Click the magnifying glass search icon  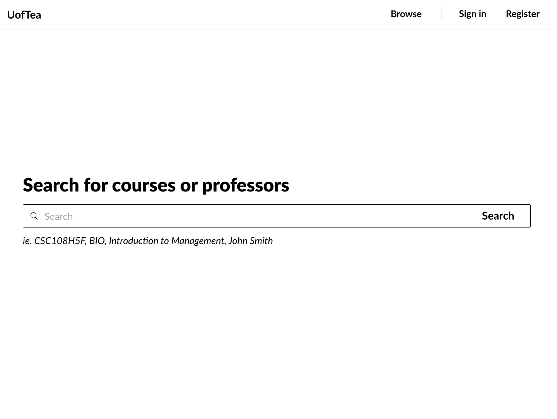[x=34, y=216]
